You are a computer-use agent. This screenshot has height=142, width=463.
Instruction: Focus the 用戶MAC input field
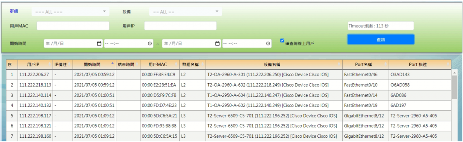click(x=73, y=26)
